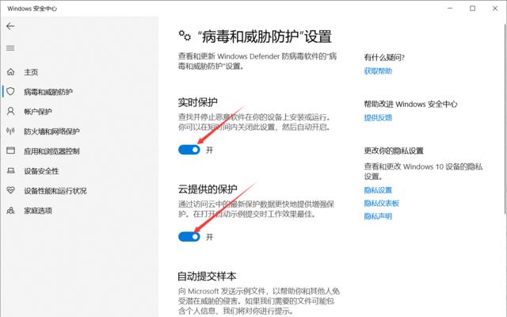Open 设备安全性 section

click(x=41, y=171)
